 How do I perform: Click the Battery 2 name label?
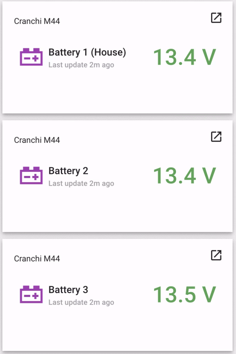68,171
